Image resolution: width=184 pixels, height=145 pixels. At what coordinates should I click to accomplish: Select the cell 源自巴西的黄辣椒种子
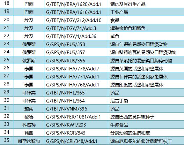click(132, 117)
